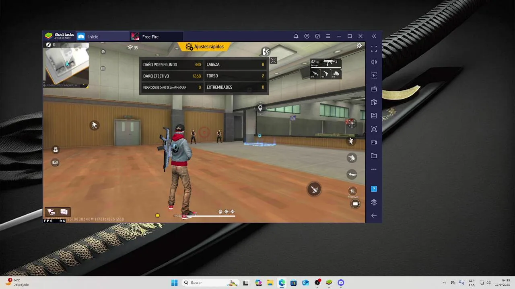Viewport: 515px width, 289px height.
Task: Tap the jump action button
Action: 351,141
